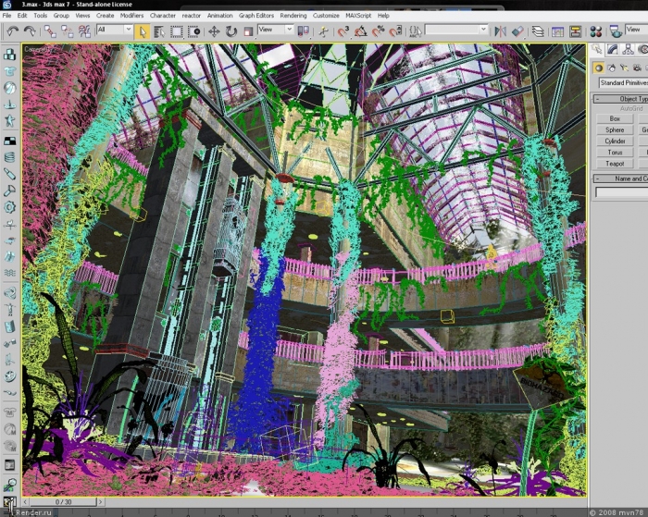648x517 pixels.
Task: Toggle the Select and Manipulate mode
Action: pyautogui.click(x=324, y=31)
